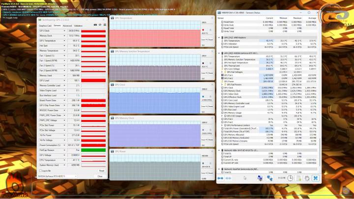Screen dimensions: 354x199
Task: Click the Average column header in HWiNFO
Action: (x=312, y=18)
